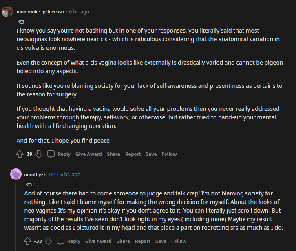Follow amethyztt's reply thread
Viewport: 296px width, 251px height.
click(179, 241)
